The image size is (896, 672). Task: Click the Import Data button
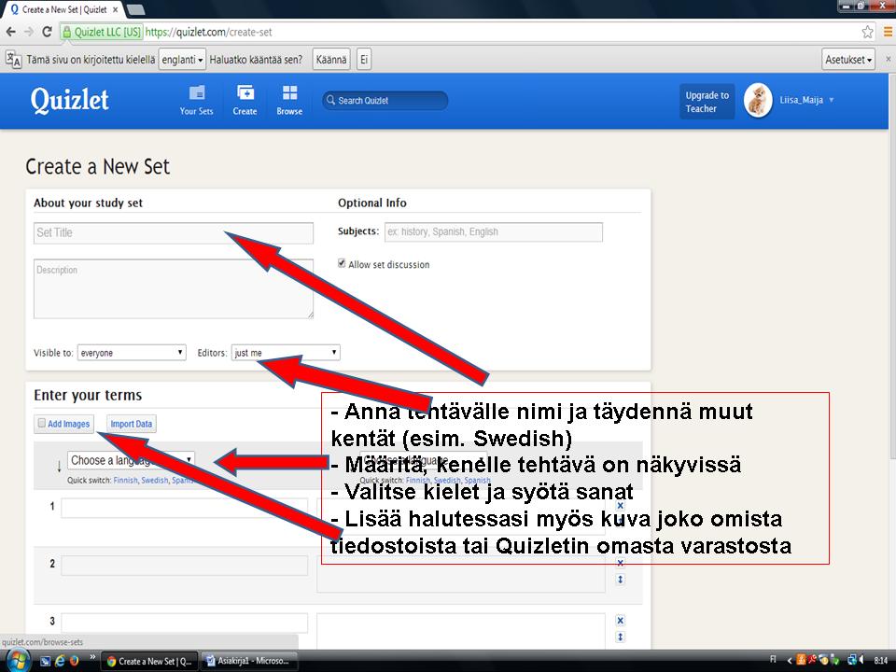click(131, 424)
